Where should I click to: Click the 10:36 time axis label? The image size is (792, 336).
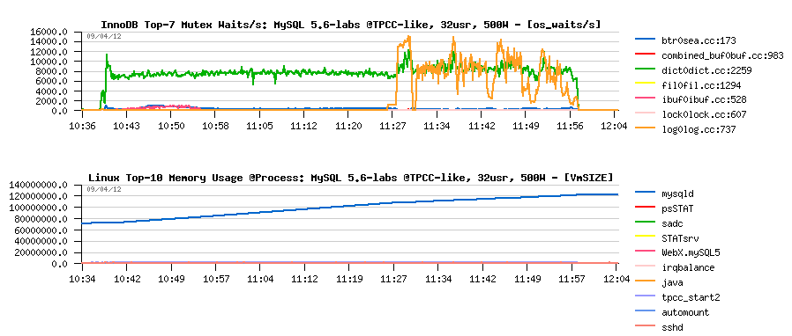tap(82, 125)
